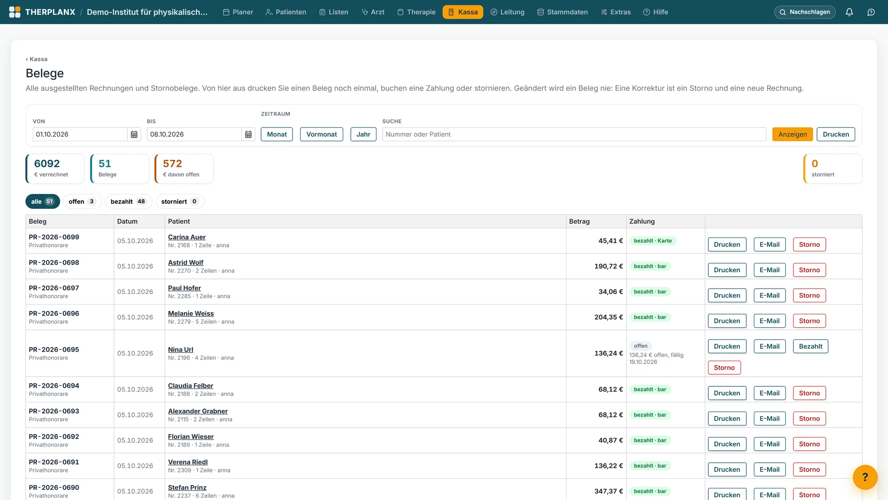
Task: Open the BIS date calendar picker
Action: (248, 135)
